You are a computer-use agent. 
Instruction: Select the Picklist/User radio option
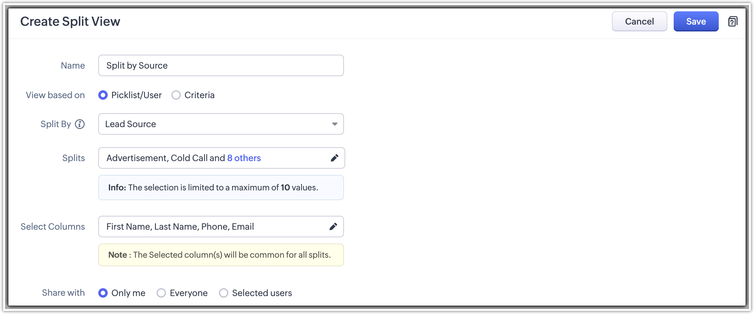pyautogui.click(x=103, y=95)
